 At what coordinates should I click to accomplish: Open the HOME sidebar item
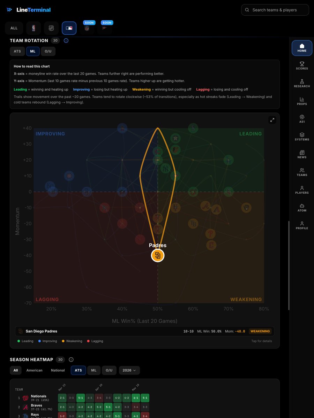click(x=302, y=48)
